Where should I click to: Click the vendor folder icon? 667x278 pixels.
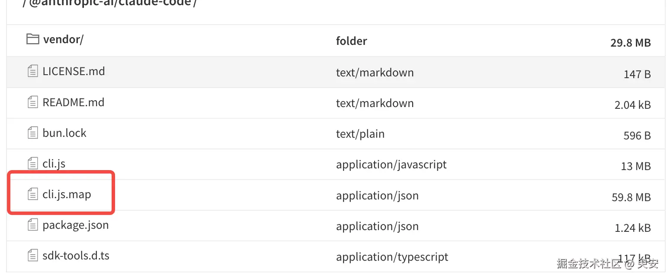click(x=32, y=39)
